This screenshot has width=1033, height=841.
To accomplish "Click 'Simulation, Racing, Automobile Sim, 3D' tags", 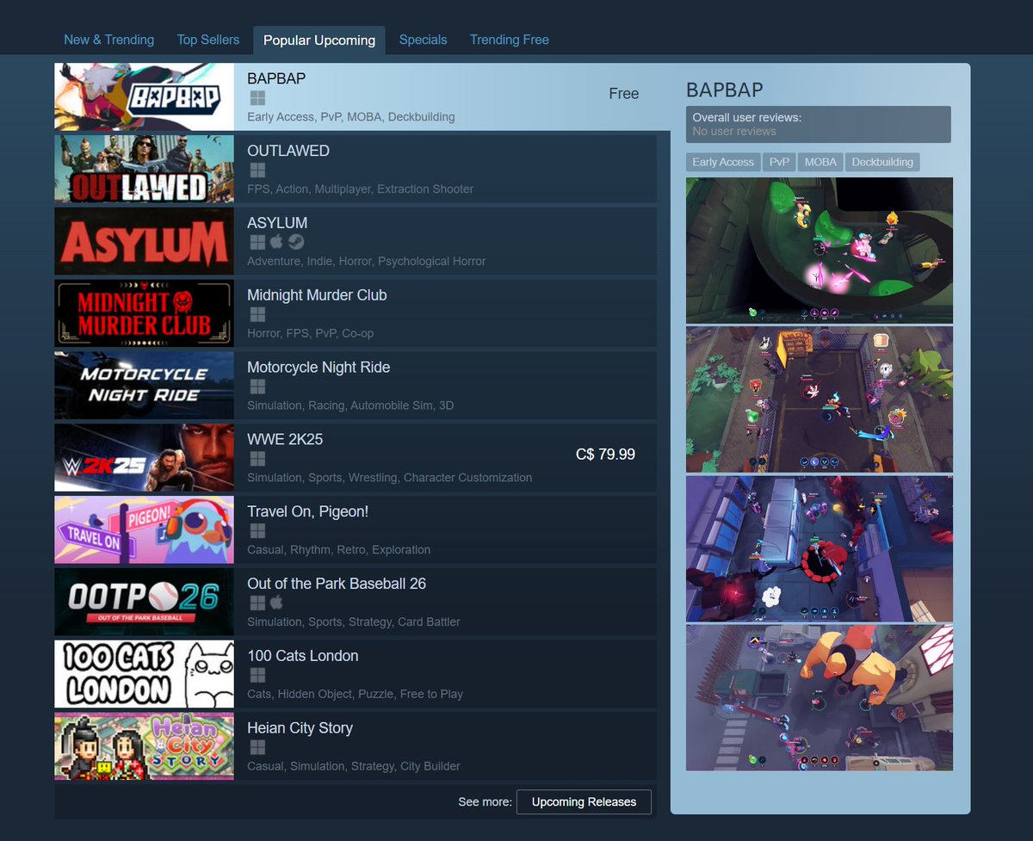I will (x=350, y=405).
